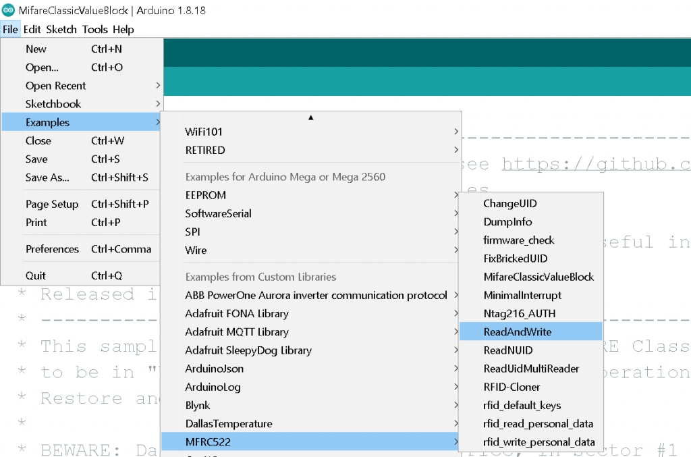
Task: Open the Edit menu
Action: tap(32, 30)
